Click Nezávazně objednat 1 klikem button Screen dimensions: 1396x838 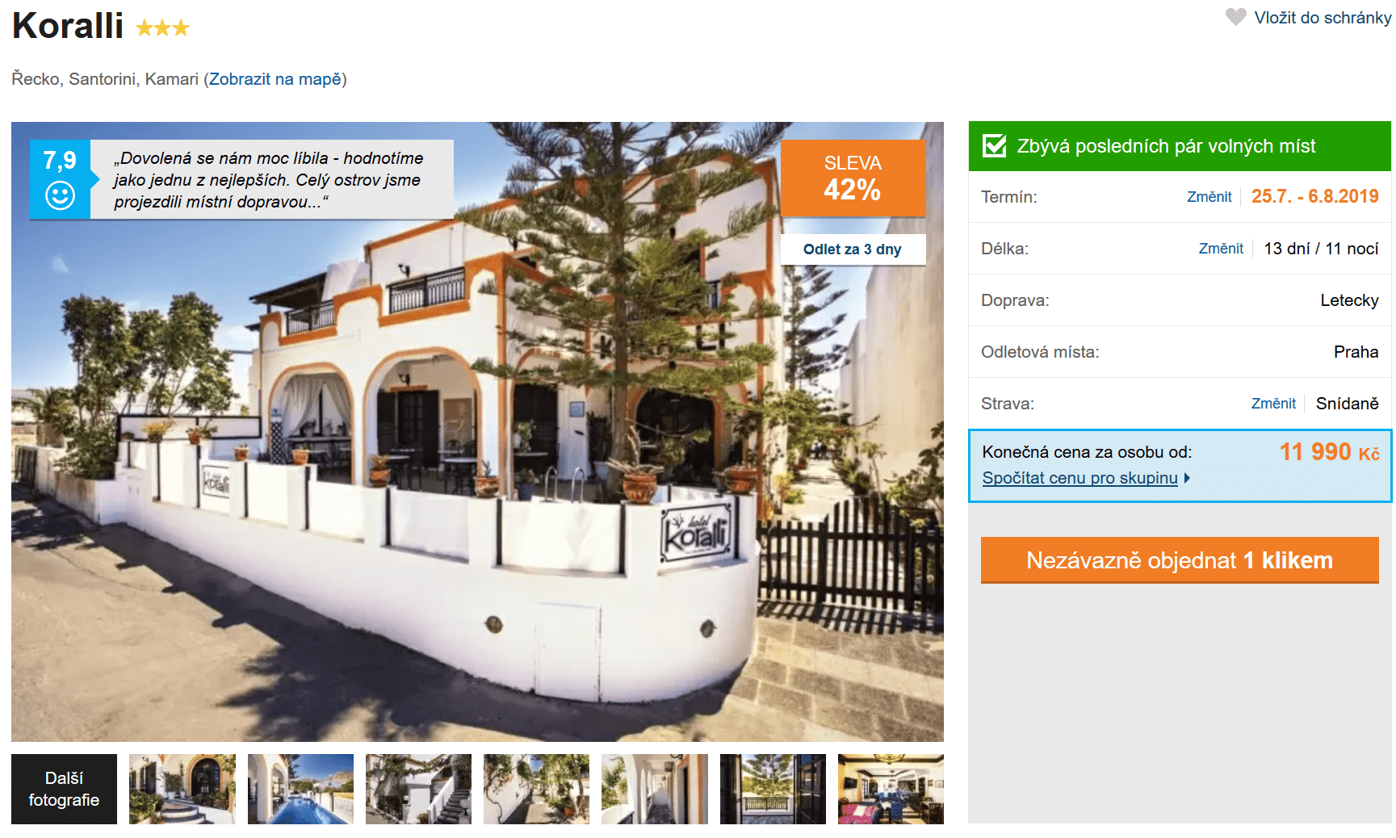click(x=1180, y=560)
